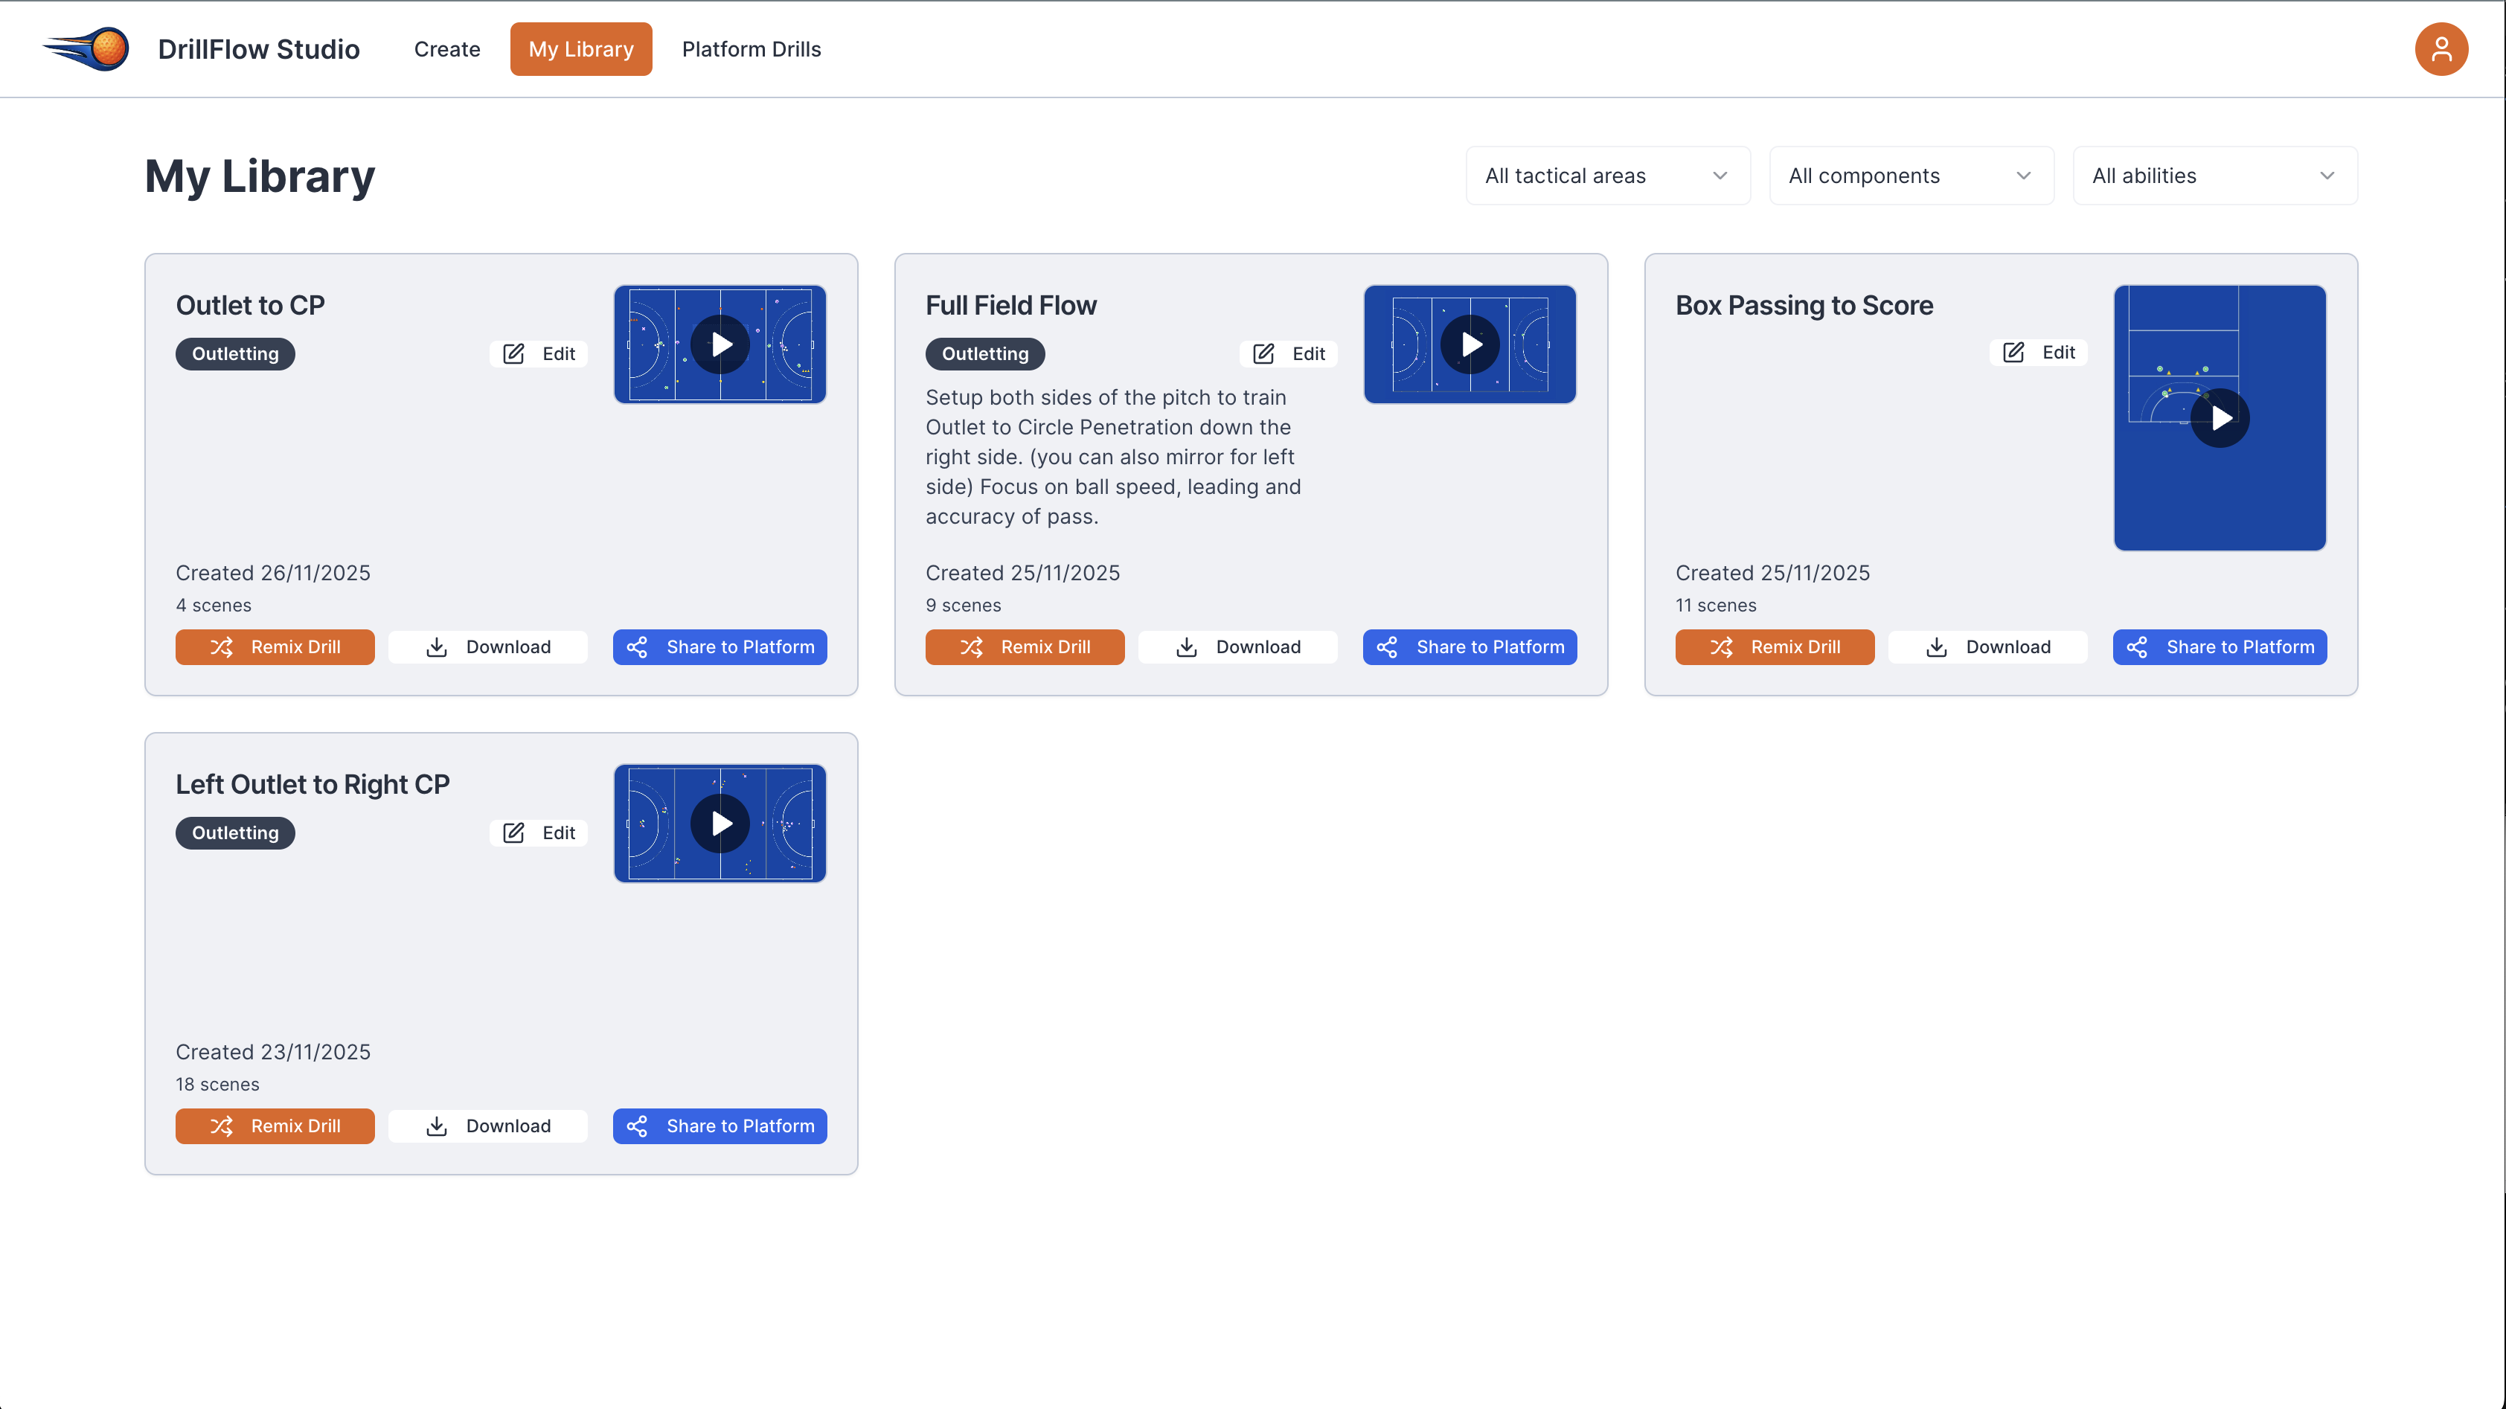Image resolution: width=2506 pixels, height=1409 pixels.
Task: Click Outletting tag on Left Outlet to Right CP
Action: [234, 832]
